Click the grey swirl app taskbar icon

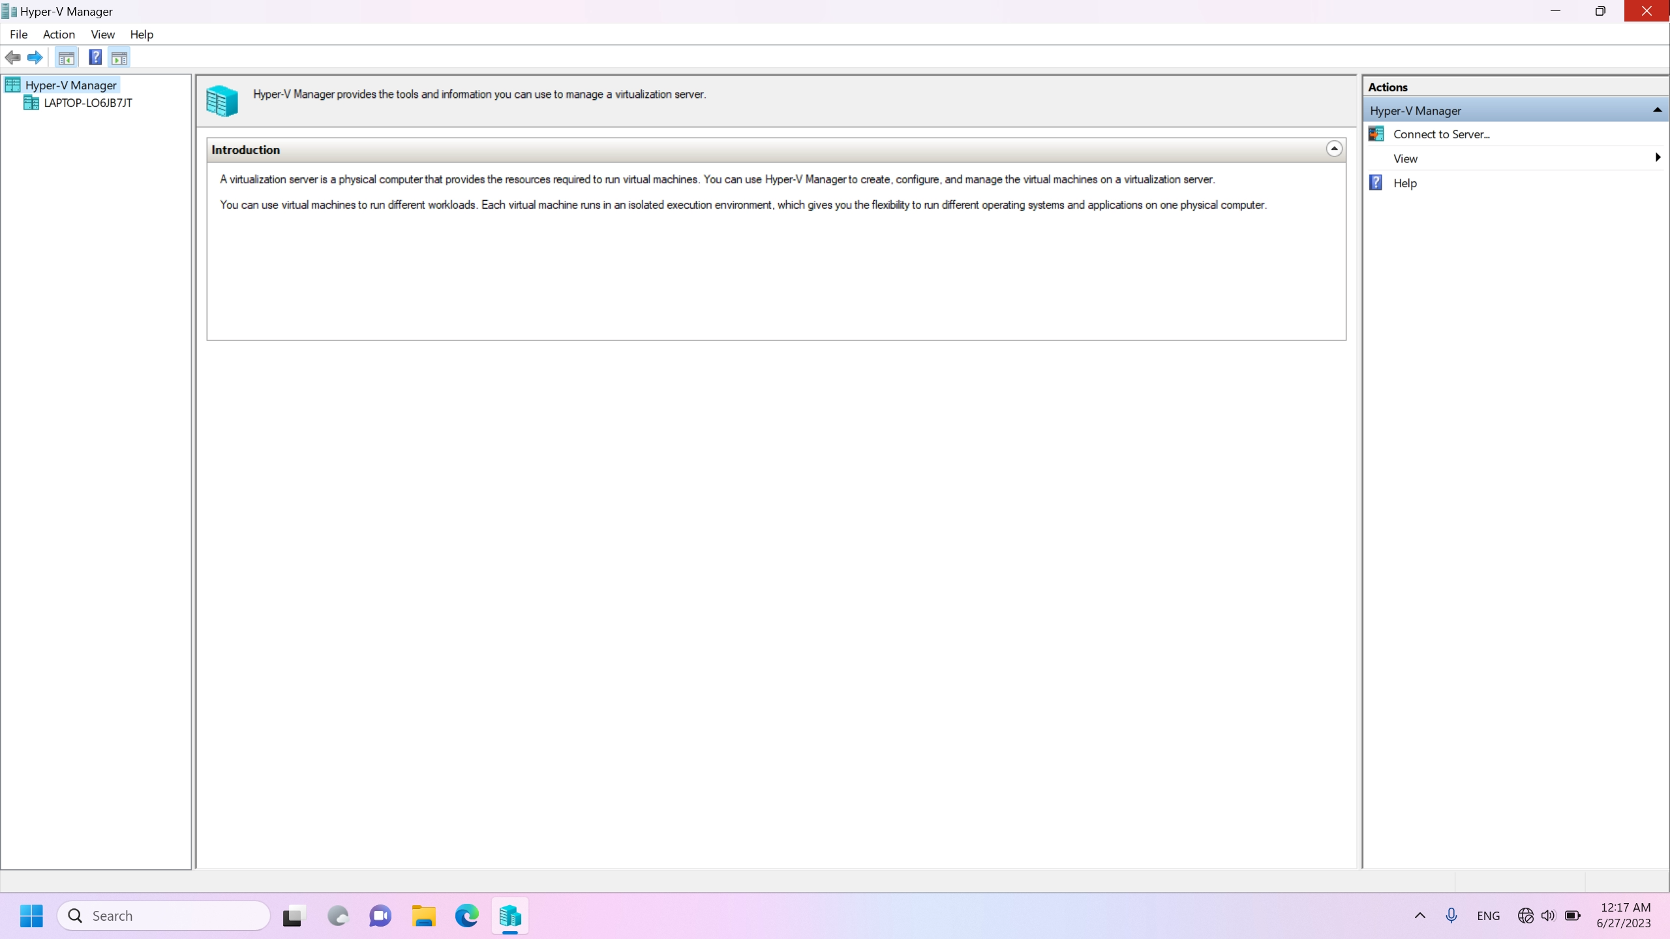click(338, 916)
